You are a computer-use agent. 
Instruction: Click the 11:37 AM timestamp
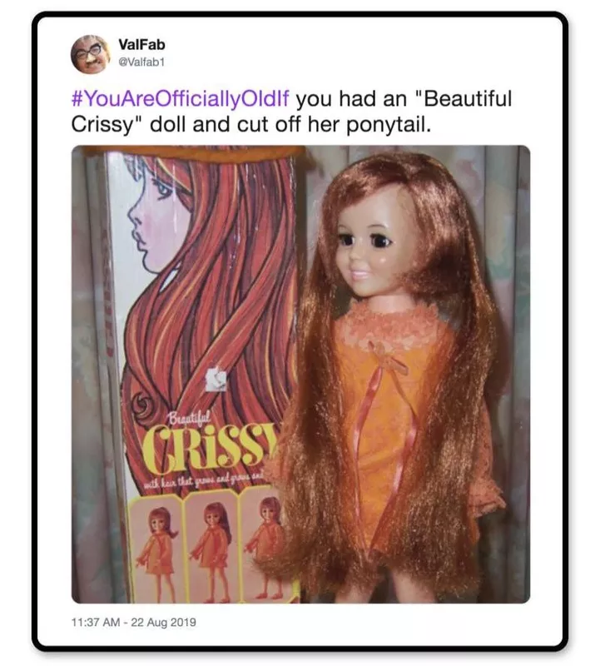click(96, 622)
